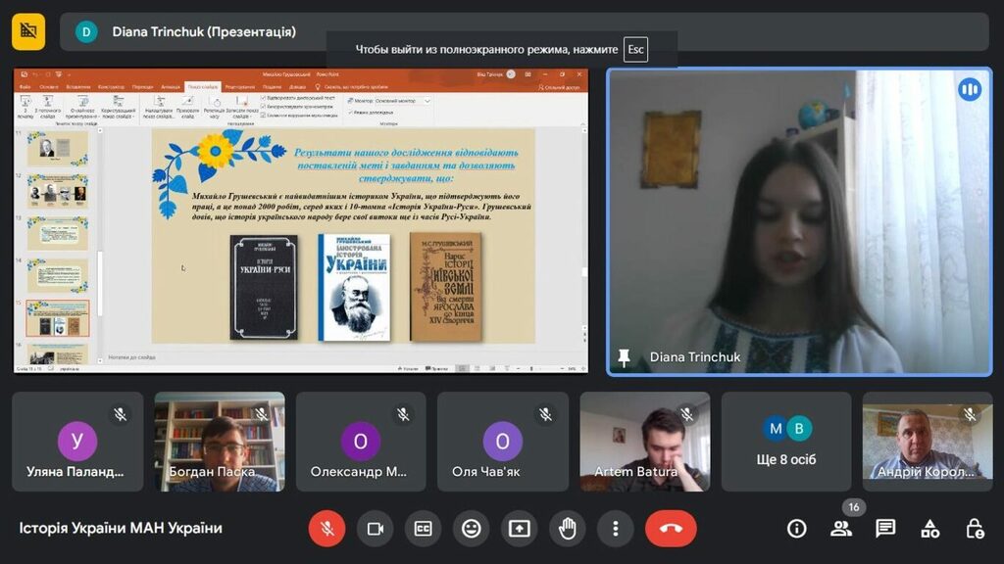Unmute your microphone
1004x564 pixels.
click(326, 529)
